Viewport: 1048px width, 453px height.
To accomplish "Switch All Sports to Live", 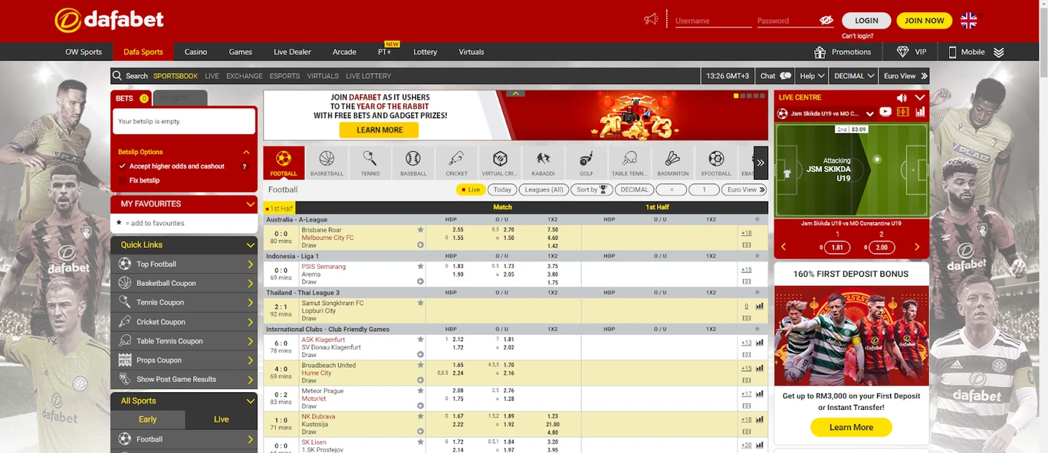I will tap(221, 419).
